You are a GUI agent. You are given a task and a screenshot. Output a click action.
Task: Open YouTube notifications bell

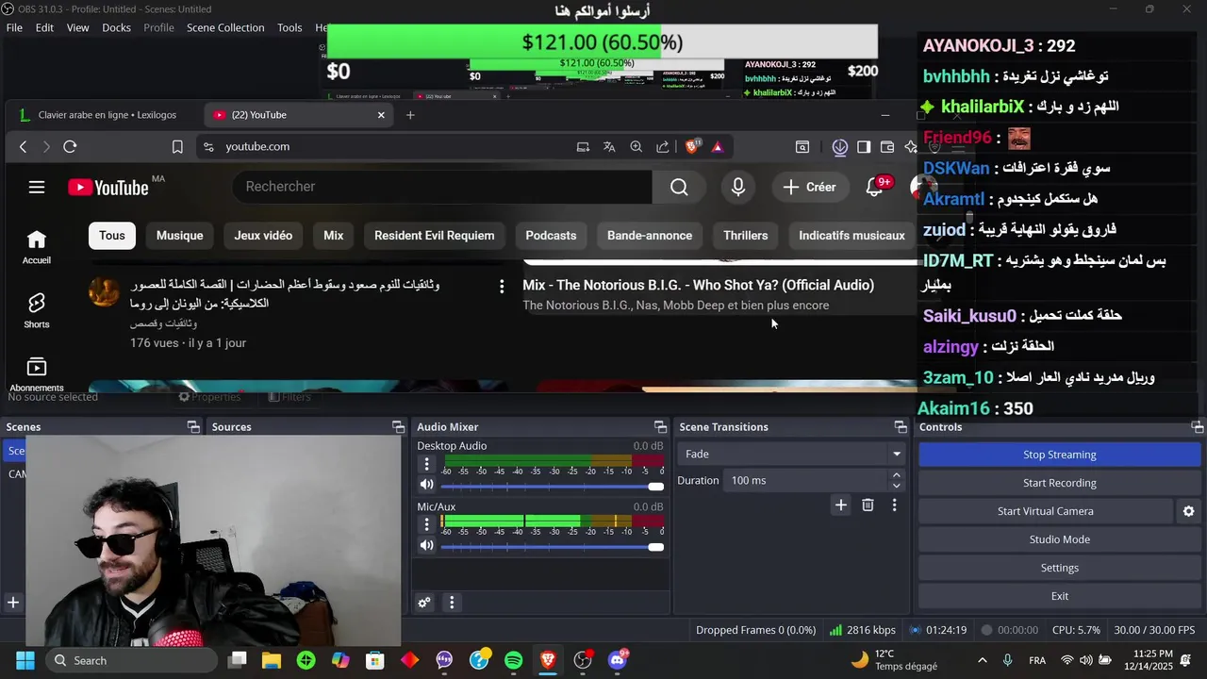point(874,187)
